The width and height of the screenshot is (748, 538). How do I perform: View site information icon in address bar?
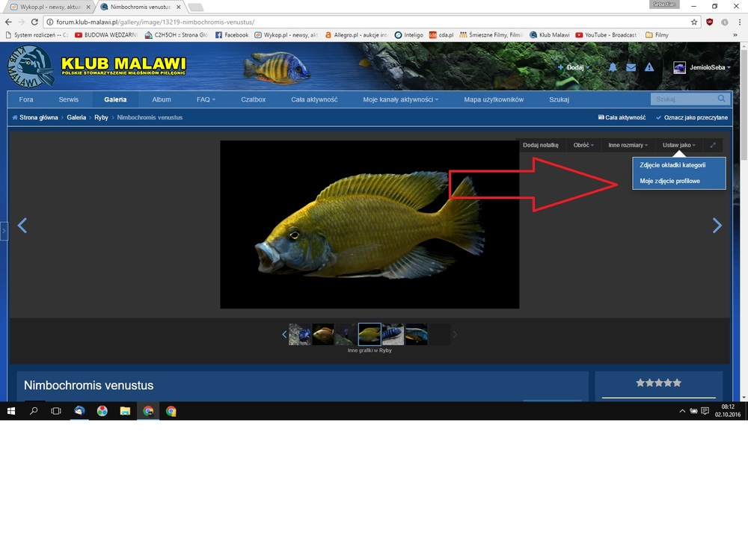point(49,22)
